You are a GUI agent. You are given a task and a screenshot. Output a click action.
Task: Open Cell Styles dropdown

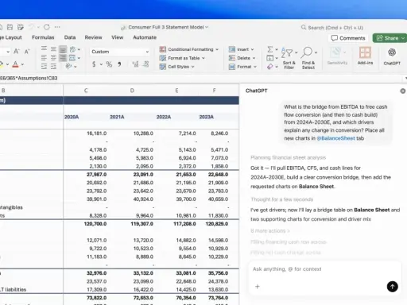(176, 67)
